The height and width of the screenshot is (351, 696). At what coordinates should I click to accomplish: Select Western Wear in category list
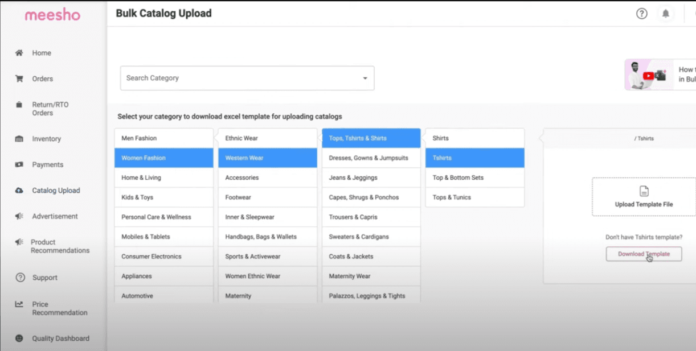[267, 158]
